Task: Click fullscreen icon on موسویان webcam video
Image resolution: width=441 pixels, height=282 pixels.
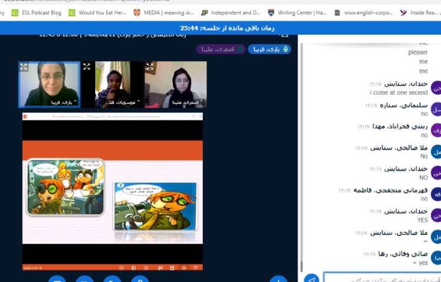Action: [x=86, y=67]
